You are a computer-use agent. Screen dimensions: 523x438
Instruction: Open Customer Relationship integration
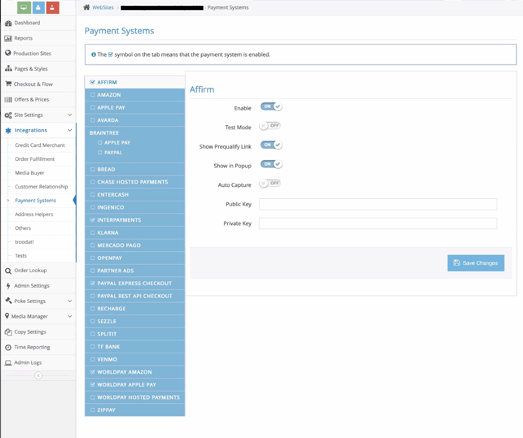(x=41, y=187)
